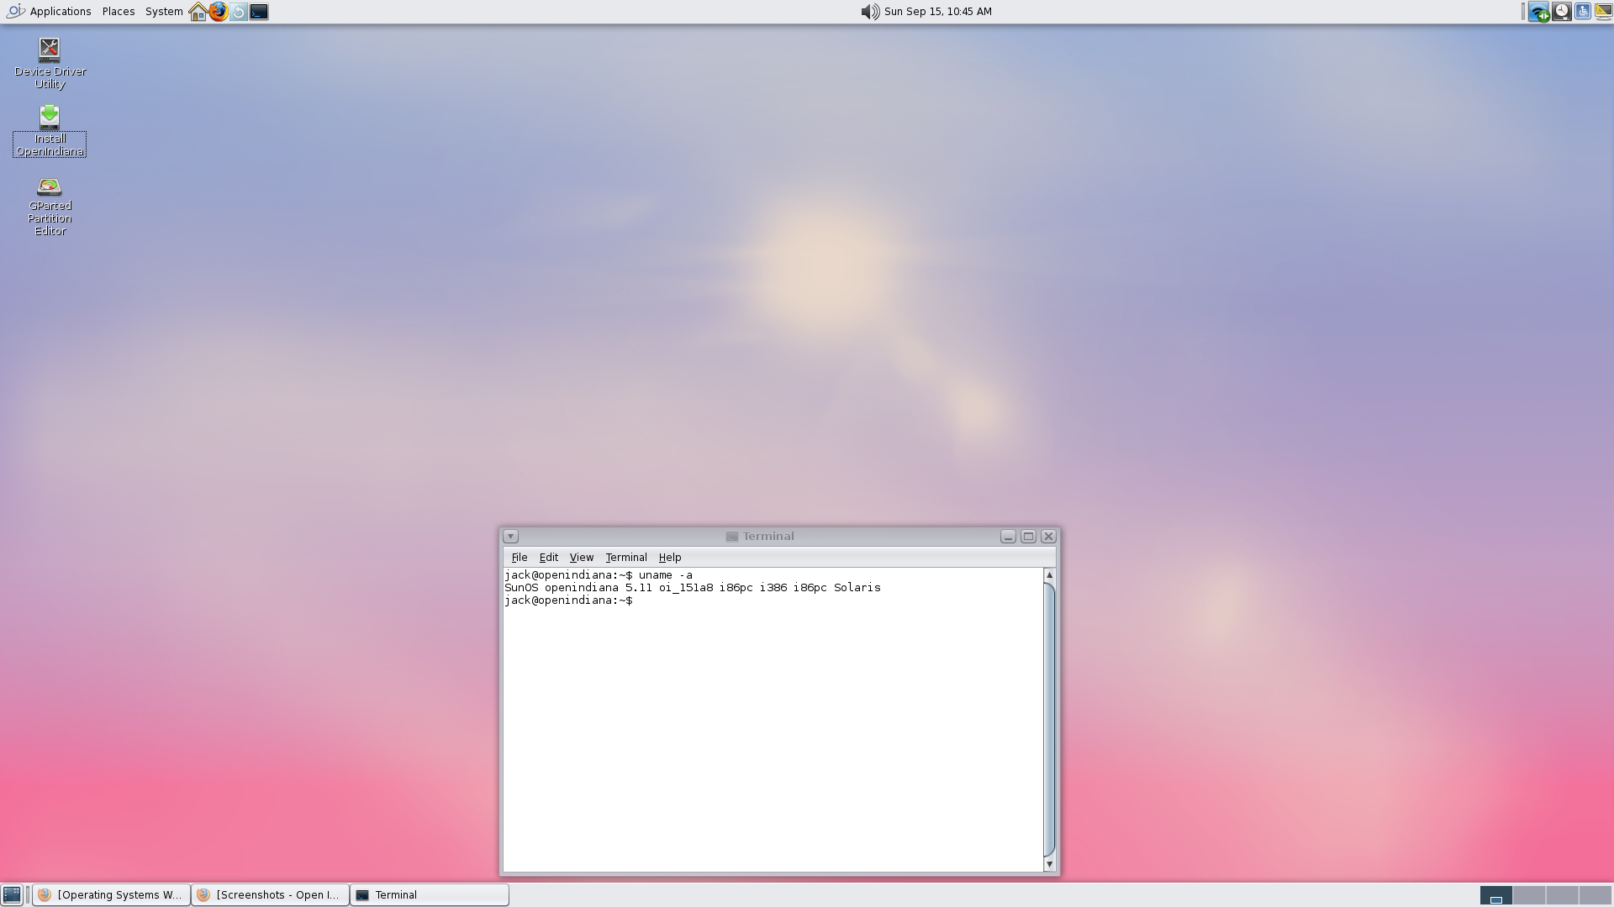Open the Places menu
1614x907 pixels.
[119, 12]
